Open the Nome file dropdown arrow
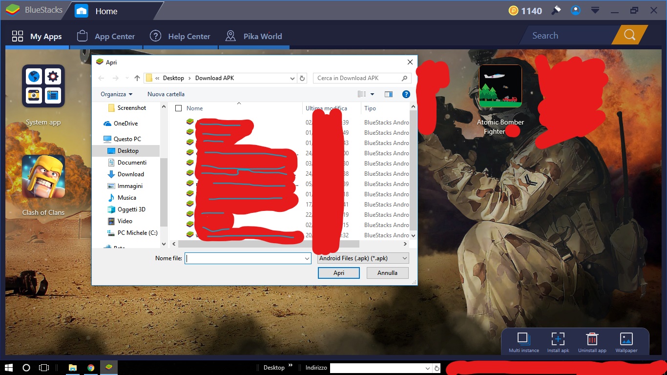The width and height of the screenshot is (667, 375). point(307,258)
